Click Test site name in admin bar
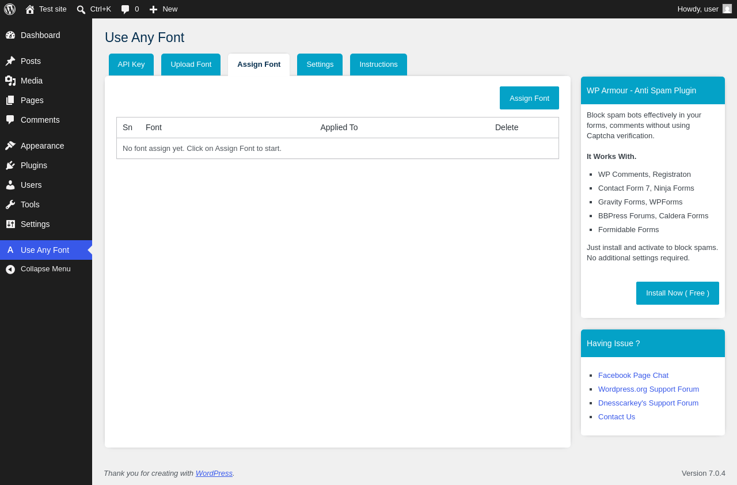The width and height of the screenshot is (737, 485). (53, 9)
